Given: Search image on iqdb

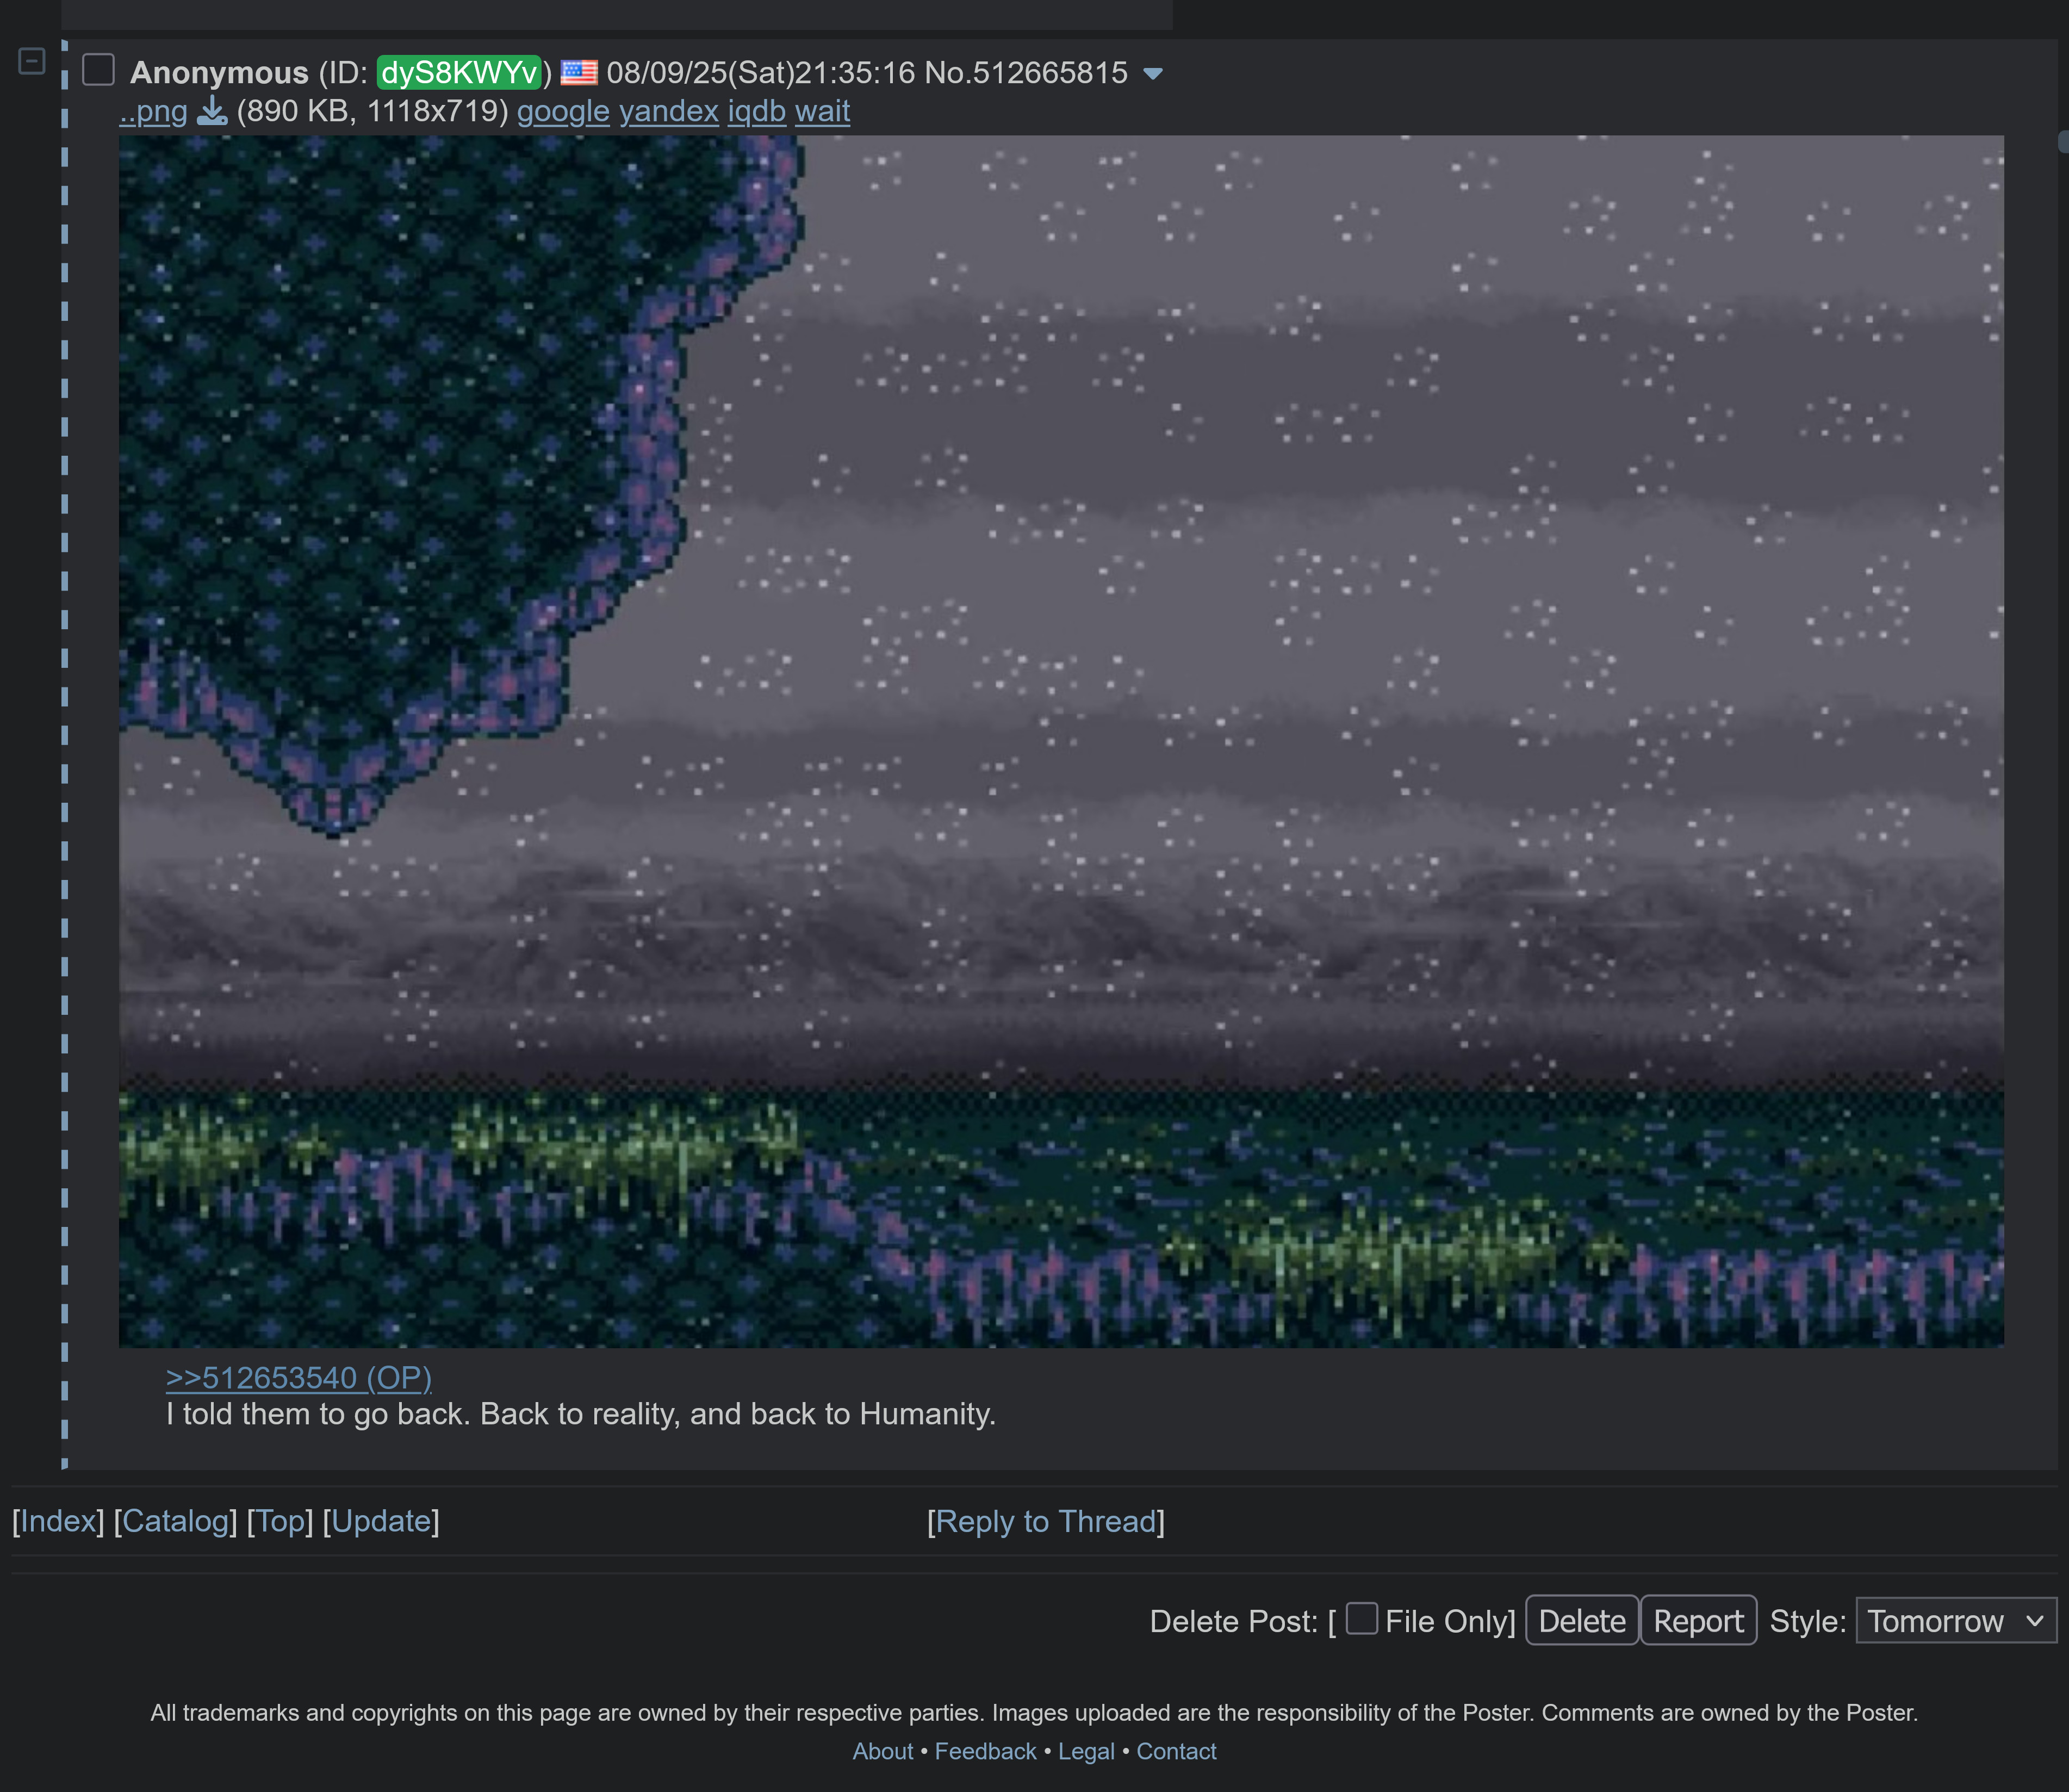Looking at the screenshot, I should (756, 111).
